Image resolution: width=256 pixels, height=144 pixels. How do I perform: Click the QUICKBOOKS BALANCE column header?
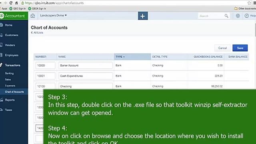[208, 57]
